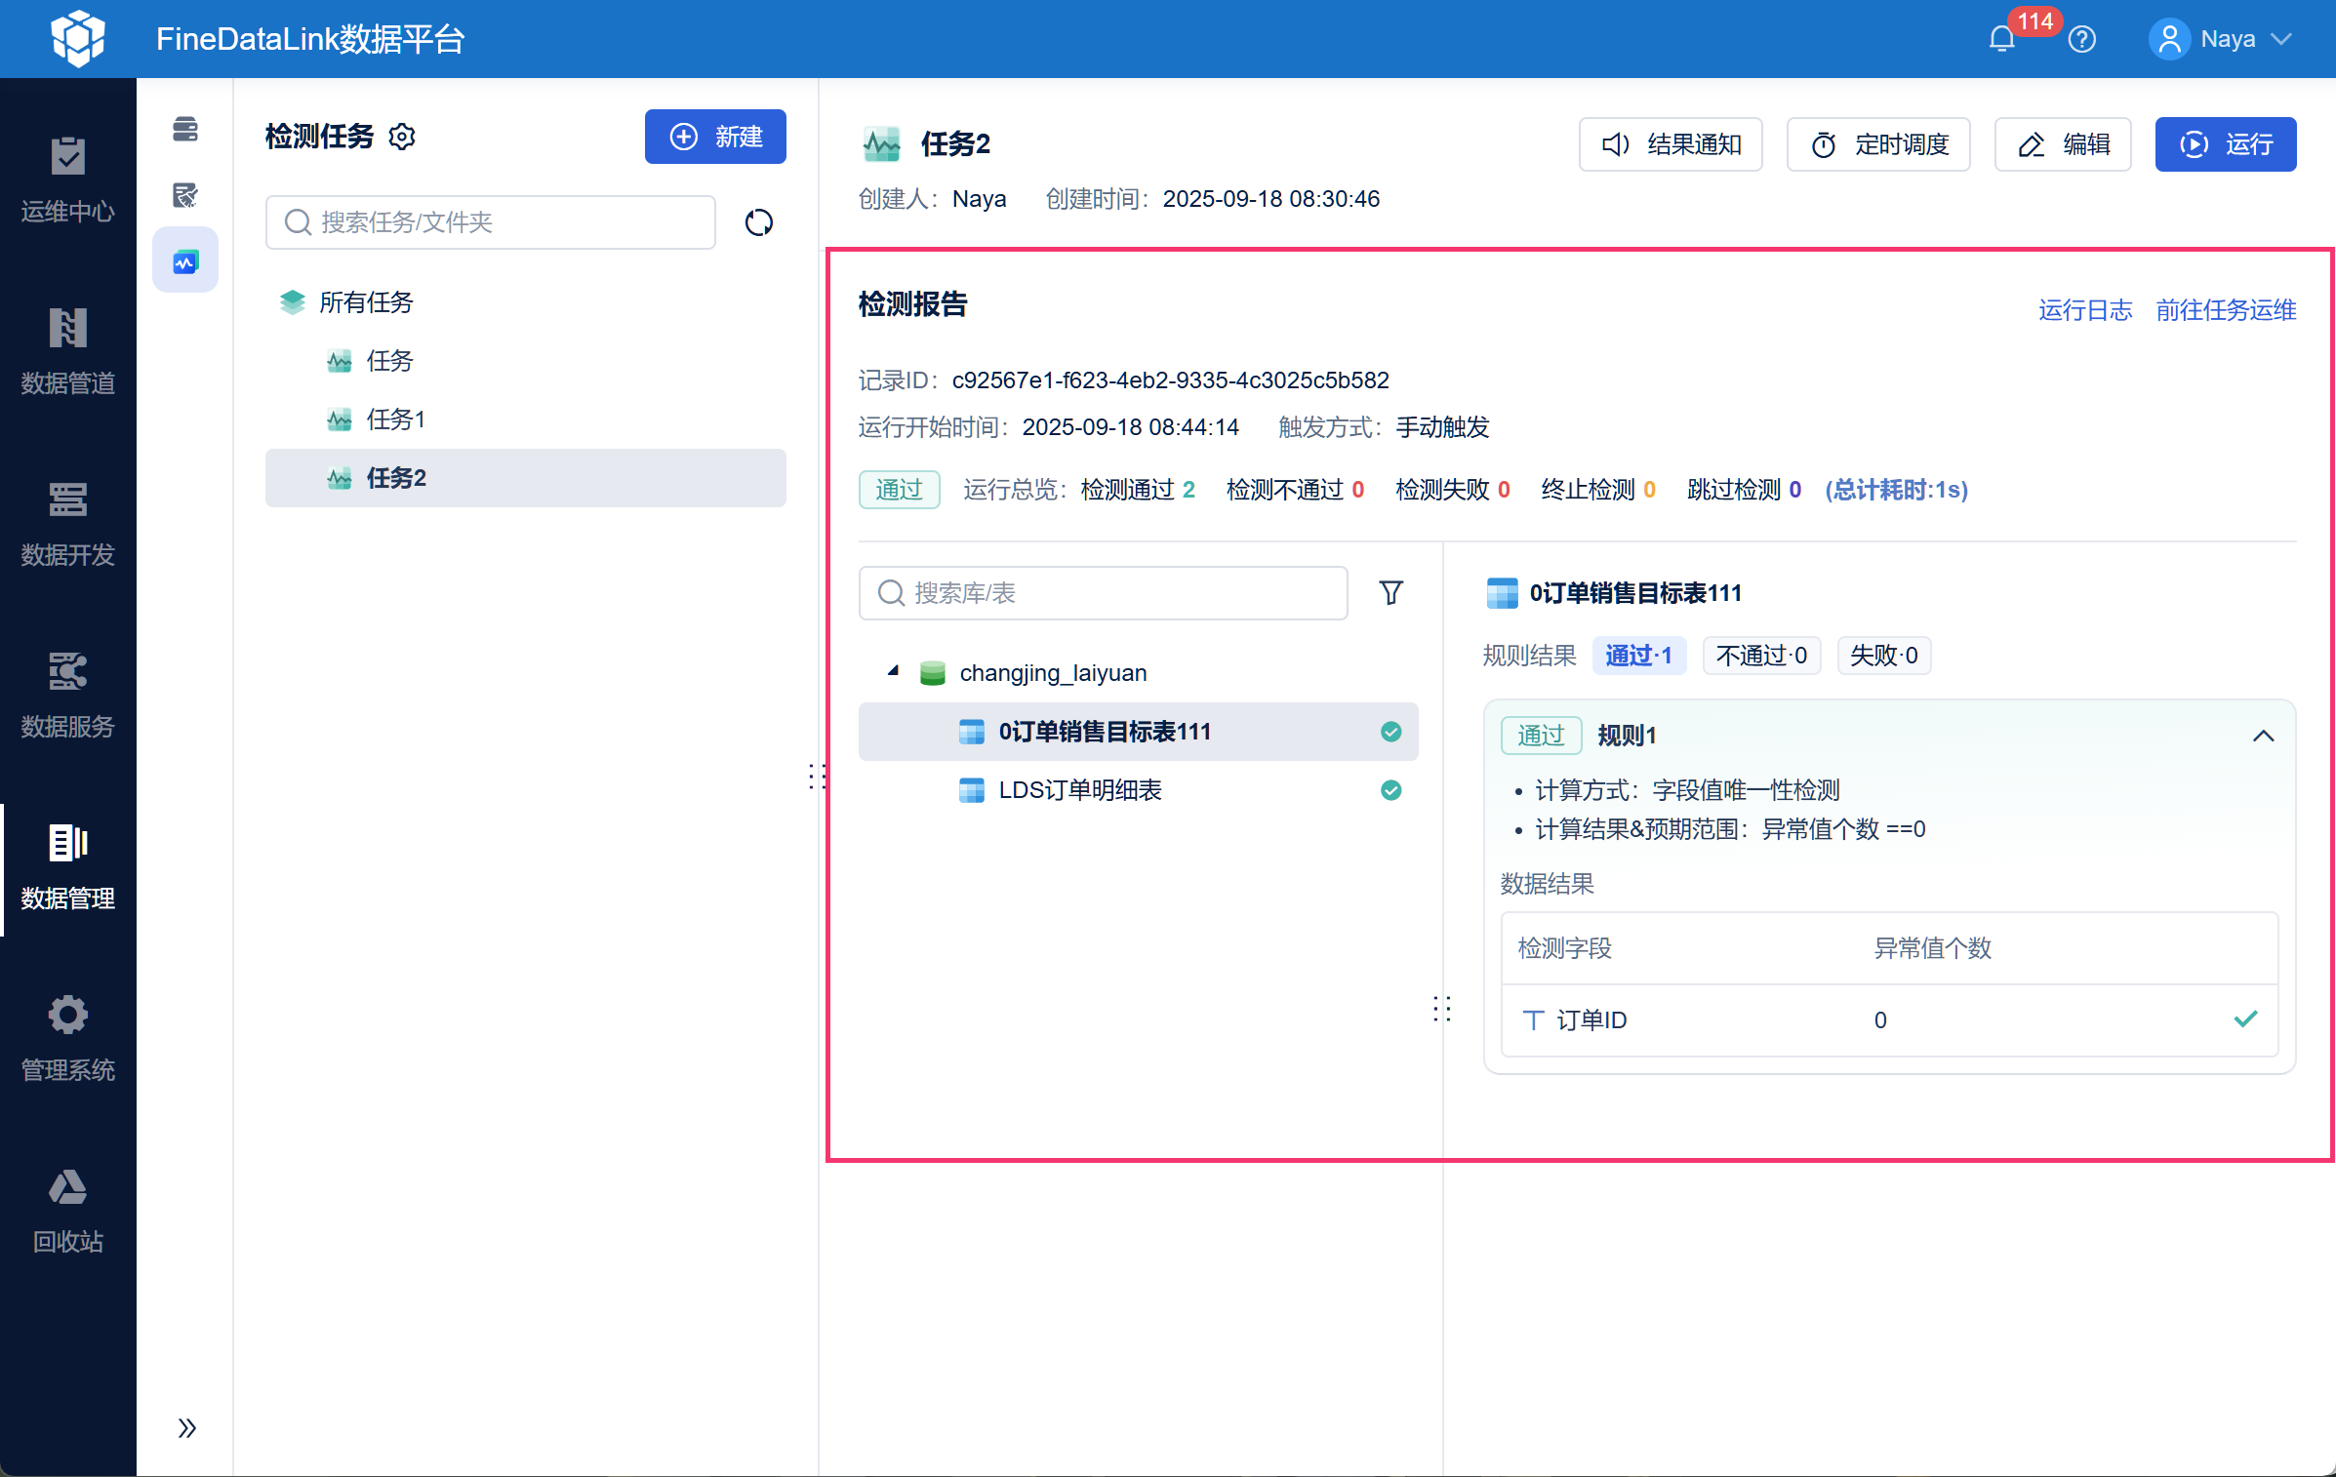The height and width of the screenshot is (1477, 2336).
Task: Click the splitter handle between table list and rule details
Action: click(x=1442, y=1009)
